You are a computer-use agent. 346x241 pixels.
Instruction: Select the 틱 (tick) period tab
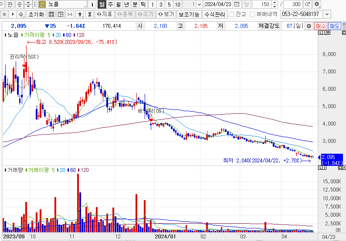(143, 4)
